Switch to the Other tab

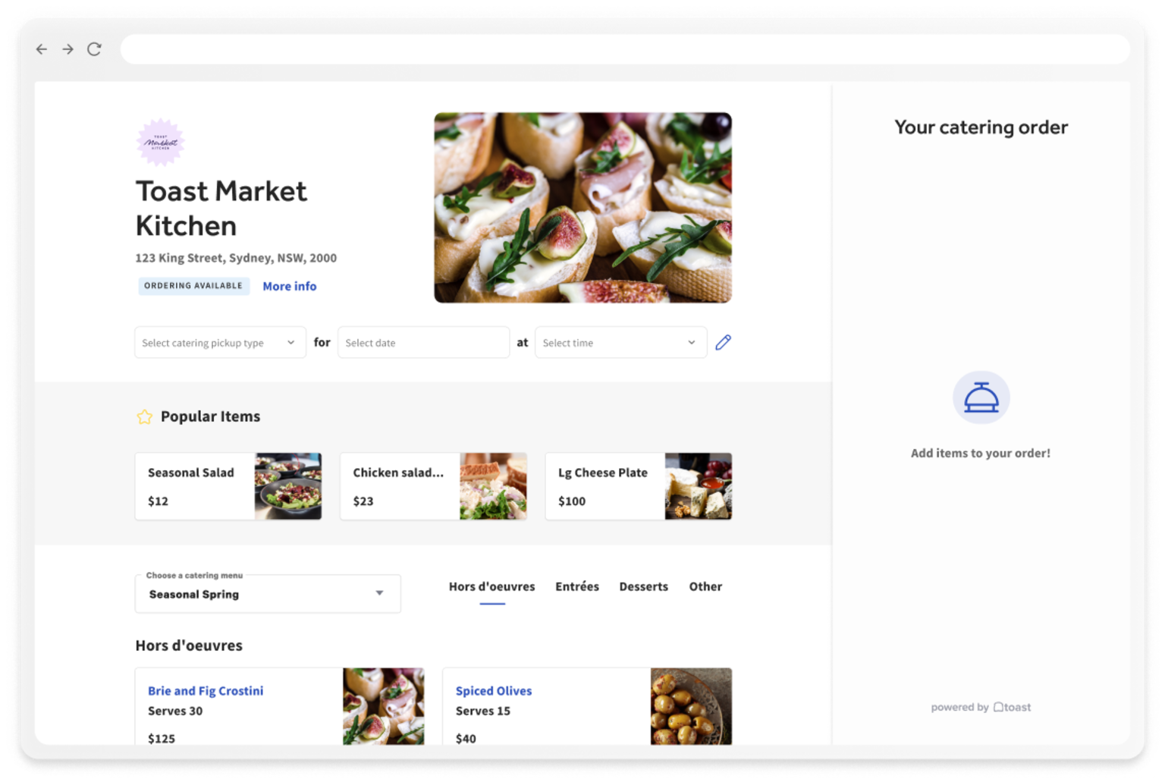click(x=705, y=587)
